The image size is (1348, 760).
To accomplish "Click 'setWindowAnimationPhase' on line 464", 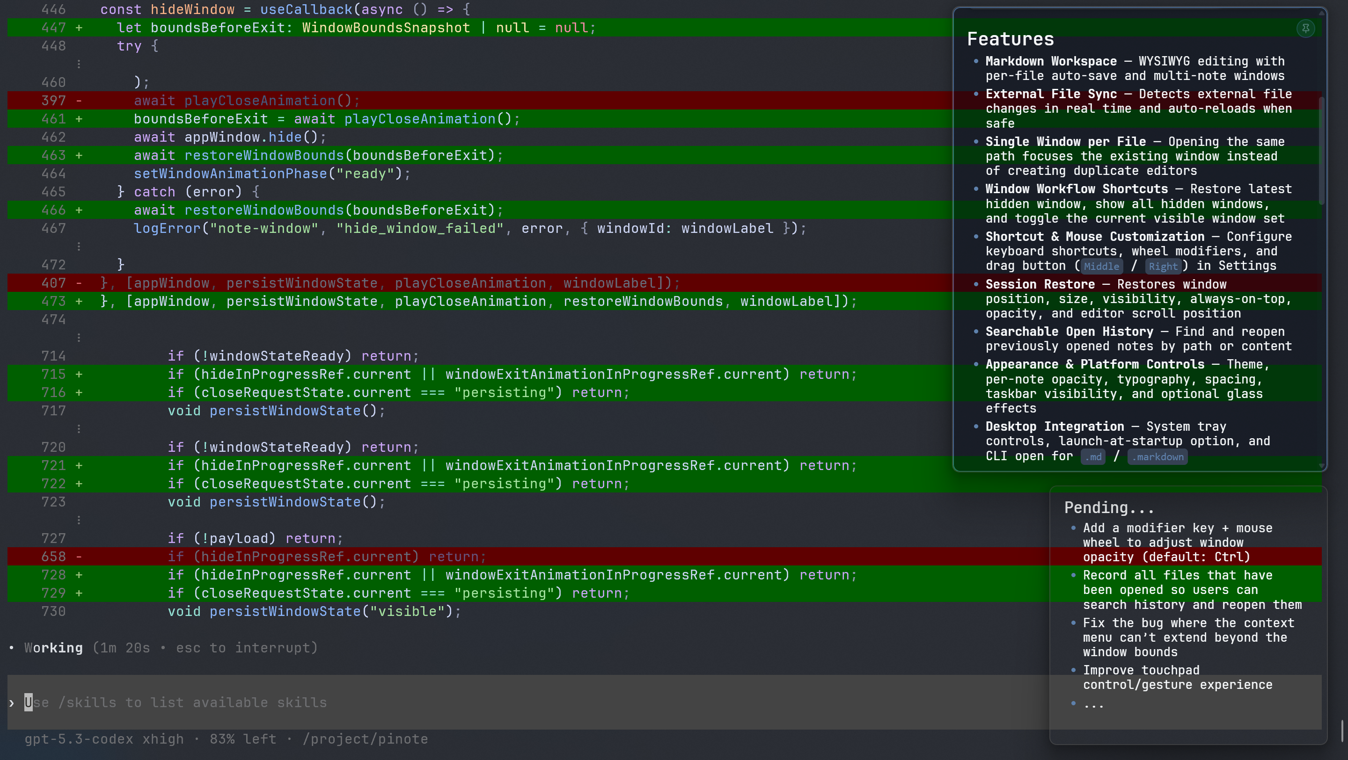I will point(230,174).
